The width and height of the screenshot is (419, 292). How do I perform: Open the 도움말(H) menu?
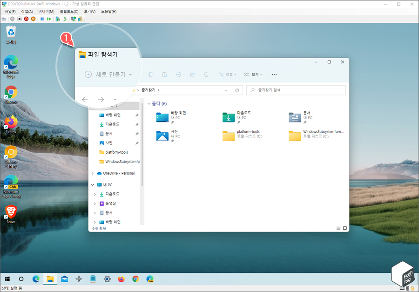coord(109,12)
